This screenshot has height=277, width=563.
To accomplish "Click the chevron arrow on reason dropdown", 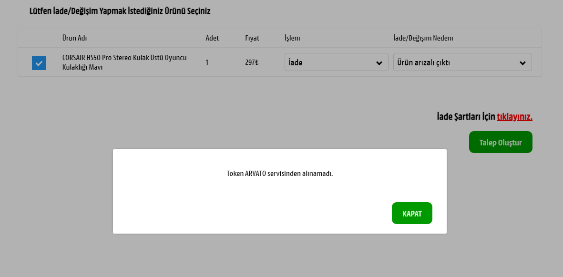I will point(522,63).
